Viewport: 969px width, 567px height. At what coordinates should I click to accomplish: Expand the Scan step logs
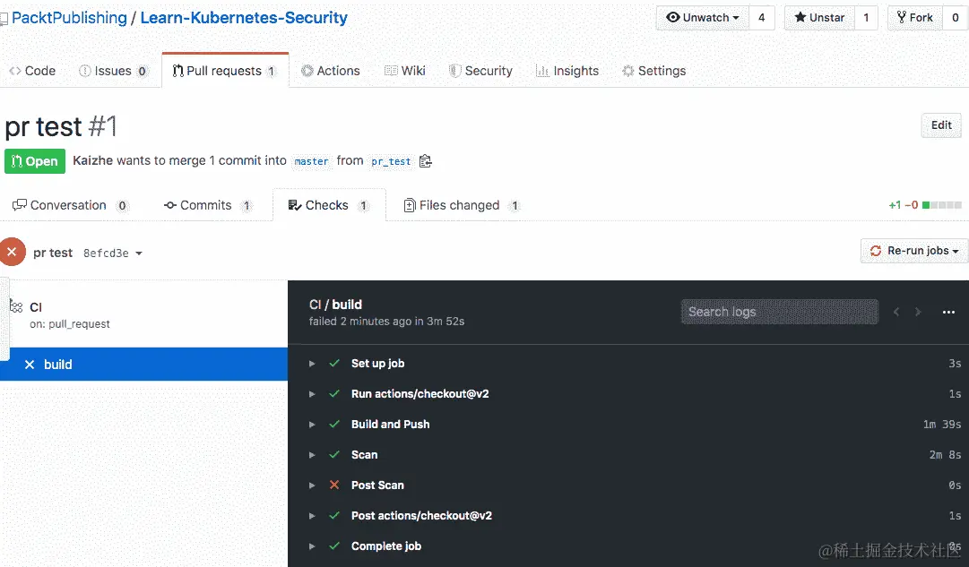point(312,454)
